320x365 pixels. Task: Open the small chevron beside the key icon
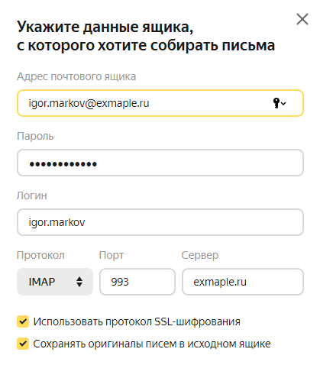(x=283, y=103)
